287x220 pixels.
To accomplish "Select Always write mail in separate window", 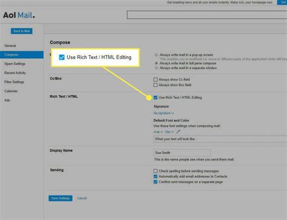I will click(x=156, y=68).
